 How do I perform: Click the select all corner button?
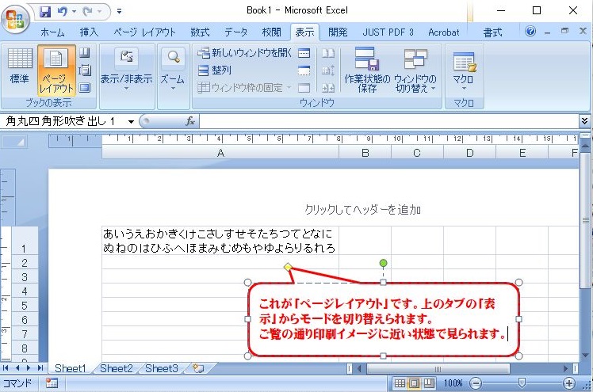pyautogui.click(x=14, y=142)
